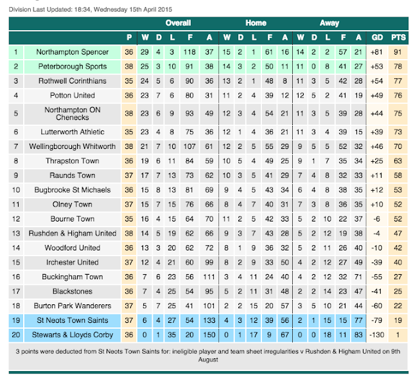Click the Overall group header
411x382 pixels.
[x=178, y=23]
